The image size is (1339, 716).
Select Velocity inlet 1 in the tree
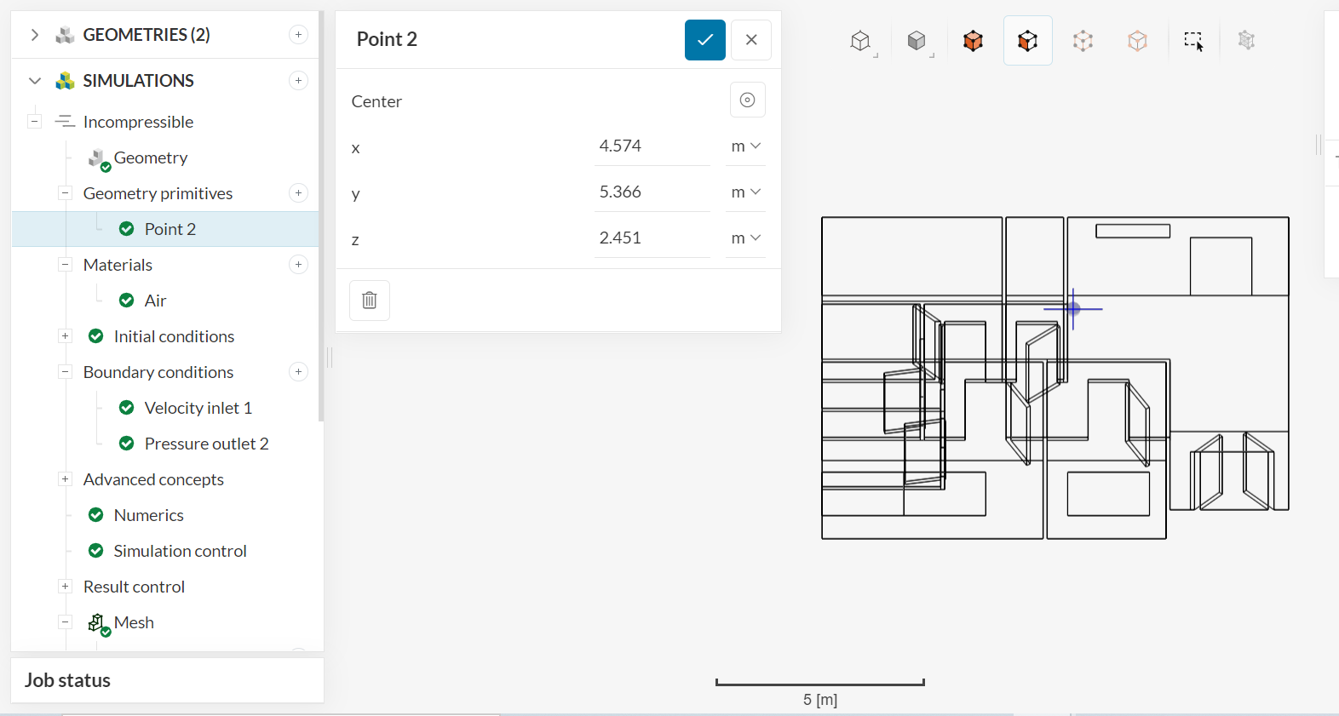(198, 408)
